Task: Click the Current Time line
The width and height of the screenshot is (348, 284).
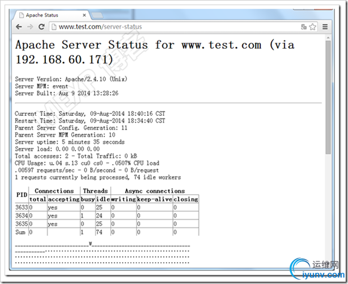Action: (90, 114)
